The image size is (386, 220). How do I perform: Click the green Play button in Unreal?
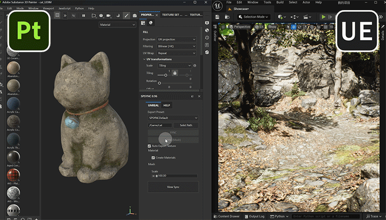pyautogui.click(x=323, y=17)
